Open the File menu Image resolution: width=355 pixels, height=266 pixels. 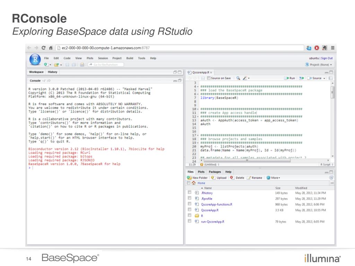pyautogui.click(x=46, y=58)
